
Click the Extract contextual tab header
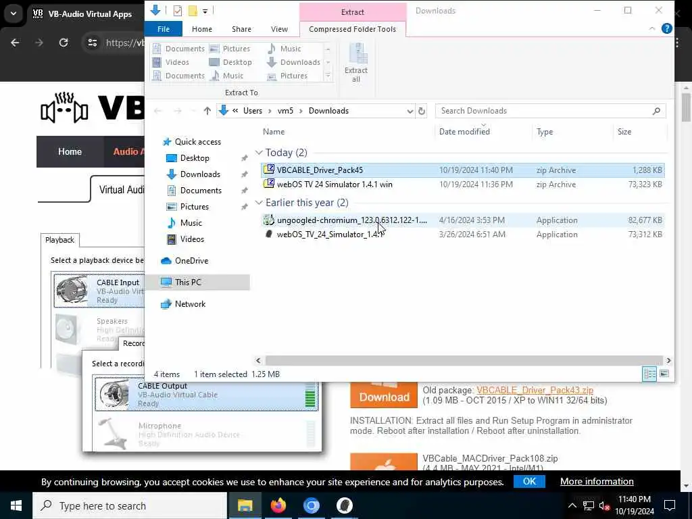353,12
